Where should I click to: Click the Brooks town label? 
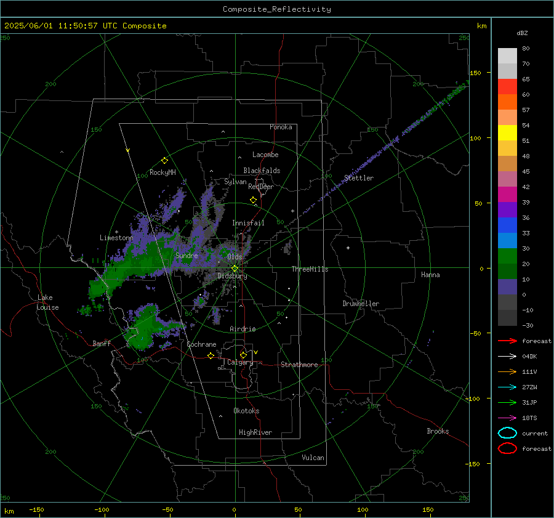[x=438, y=431]
